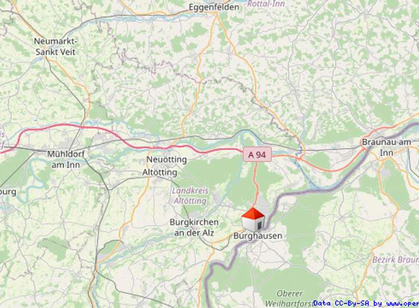The width and height of the screenshot is (419, 308).
Task: Click the Oberer Weilhartforst forest label
Action: (289, 298)
